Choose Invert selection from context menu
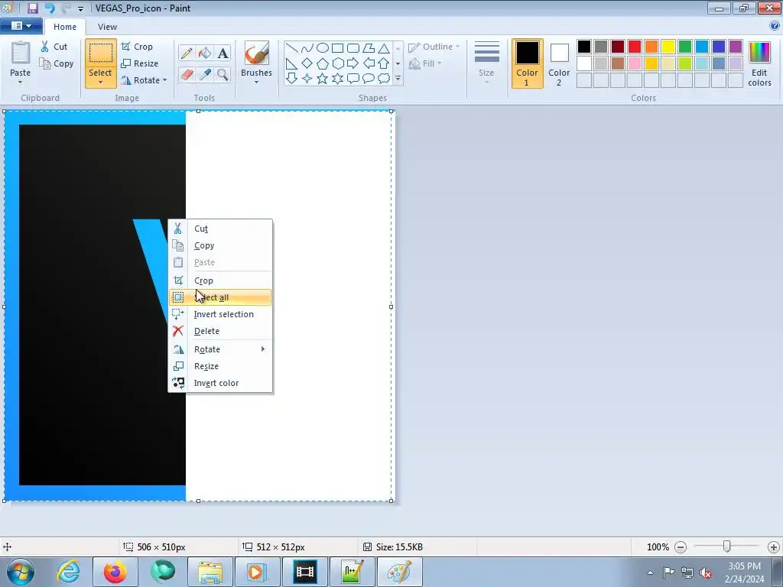 pyautogui.click(x=220, y=314)
